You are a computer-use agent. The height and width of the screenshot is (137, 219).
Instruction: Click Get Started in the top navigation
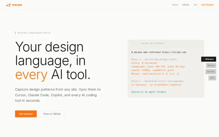tap(207, 5)
